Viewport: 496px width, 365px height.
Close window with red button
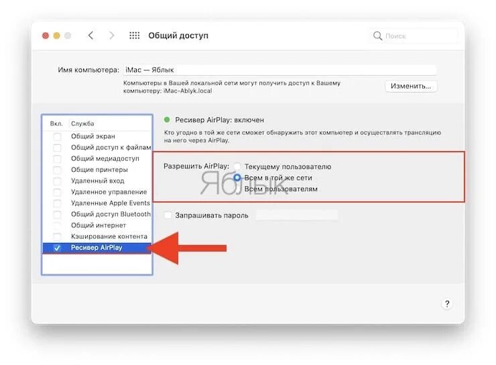pyautogui.click(x=46, y=36)
